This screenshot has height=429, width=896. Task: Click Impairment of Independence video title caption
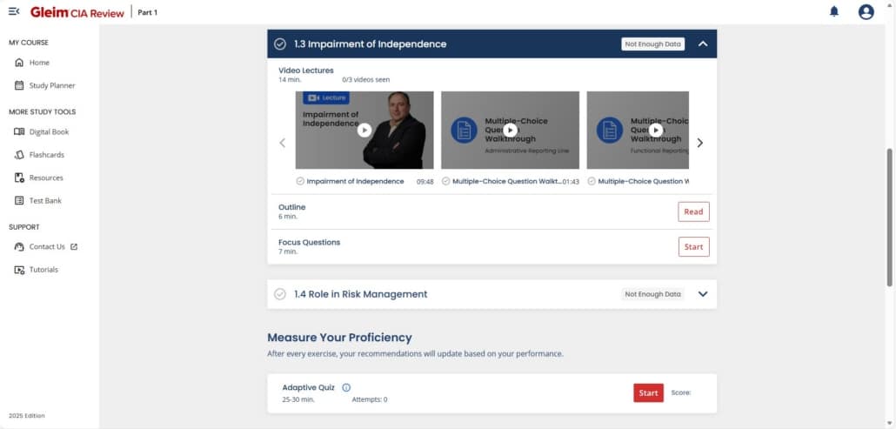tap(355, 181)
